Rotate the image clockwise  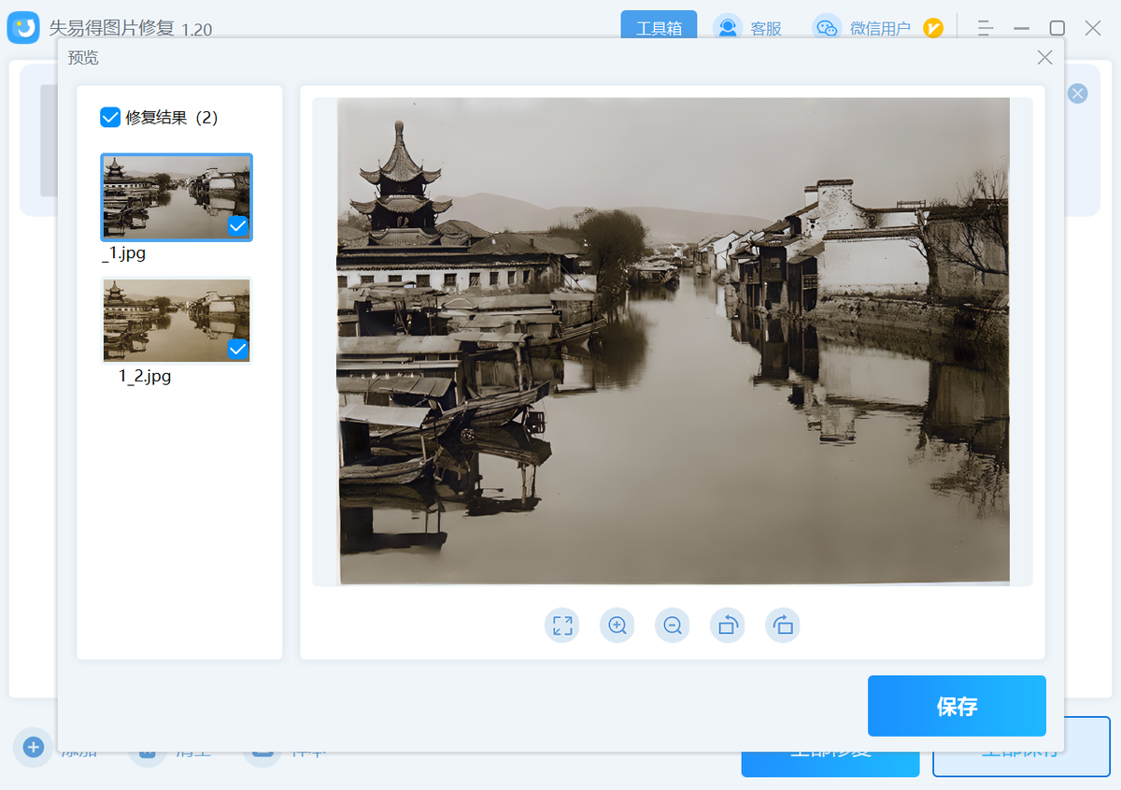783,625
